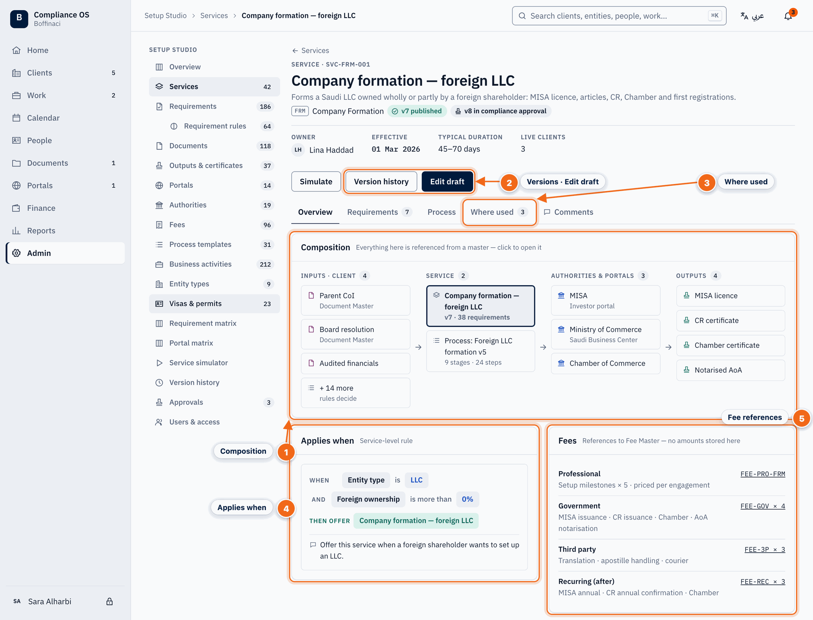Open Portals in the main sidebar

coord(65,185)
